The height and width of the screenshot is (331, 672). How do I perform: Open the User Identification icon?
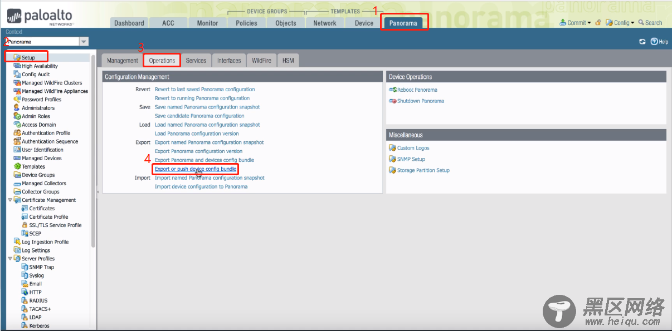pyautogui.click(x=17, y=150)
